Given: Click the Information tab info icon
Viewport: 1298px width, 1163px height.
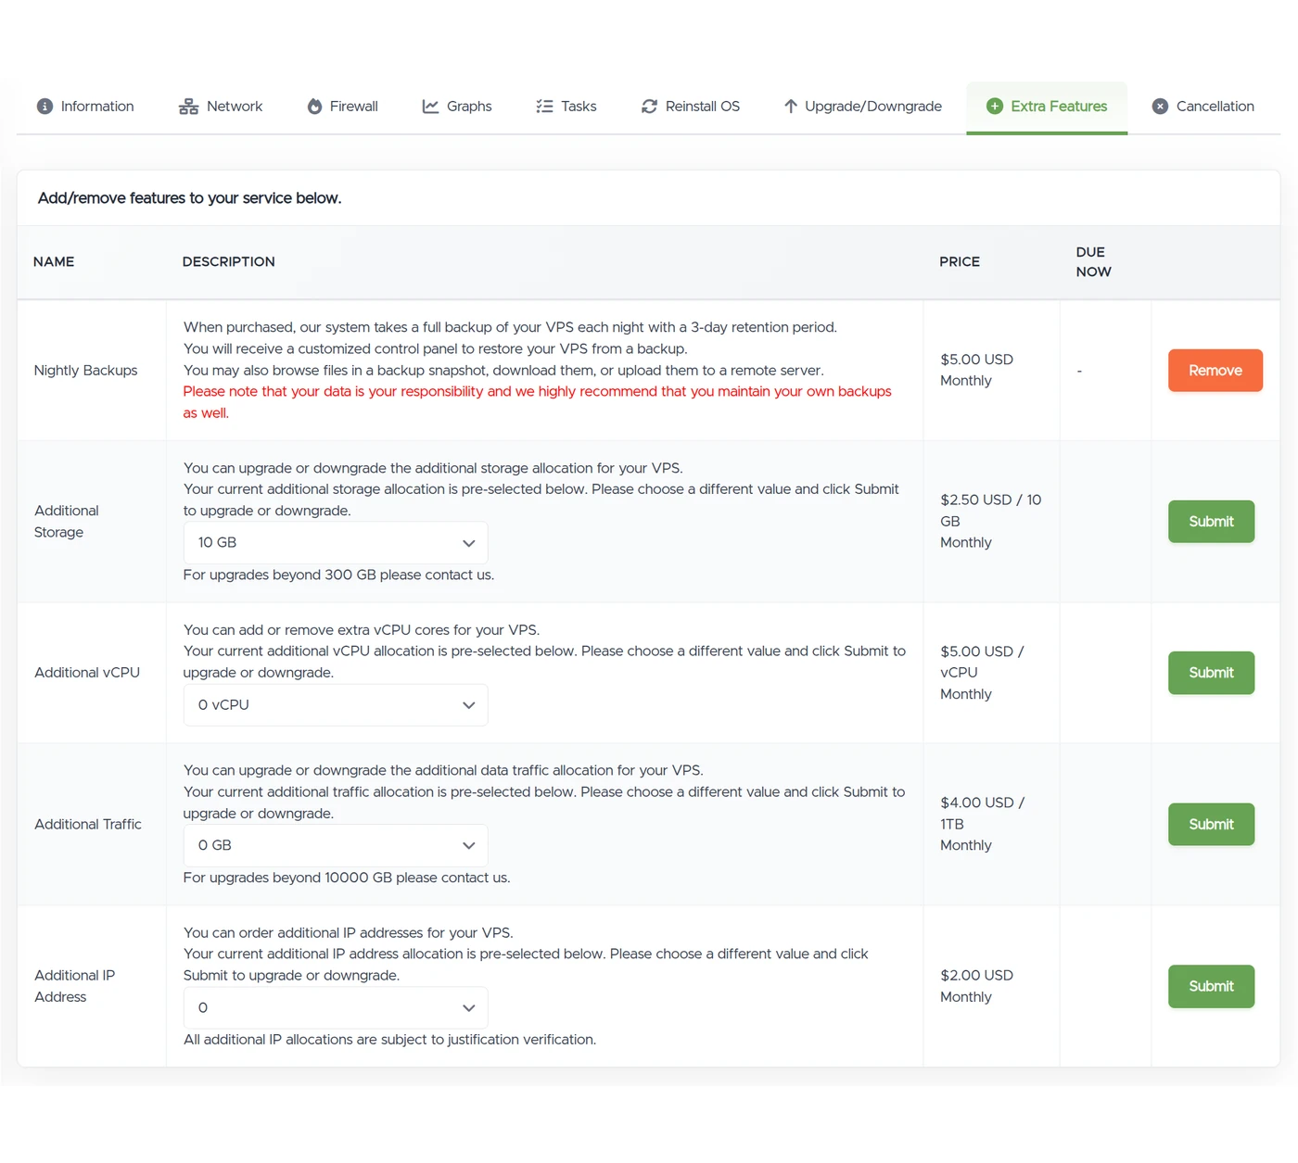Looking at the screenshot, I should [x=45, y=107].
